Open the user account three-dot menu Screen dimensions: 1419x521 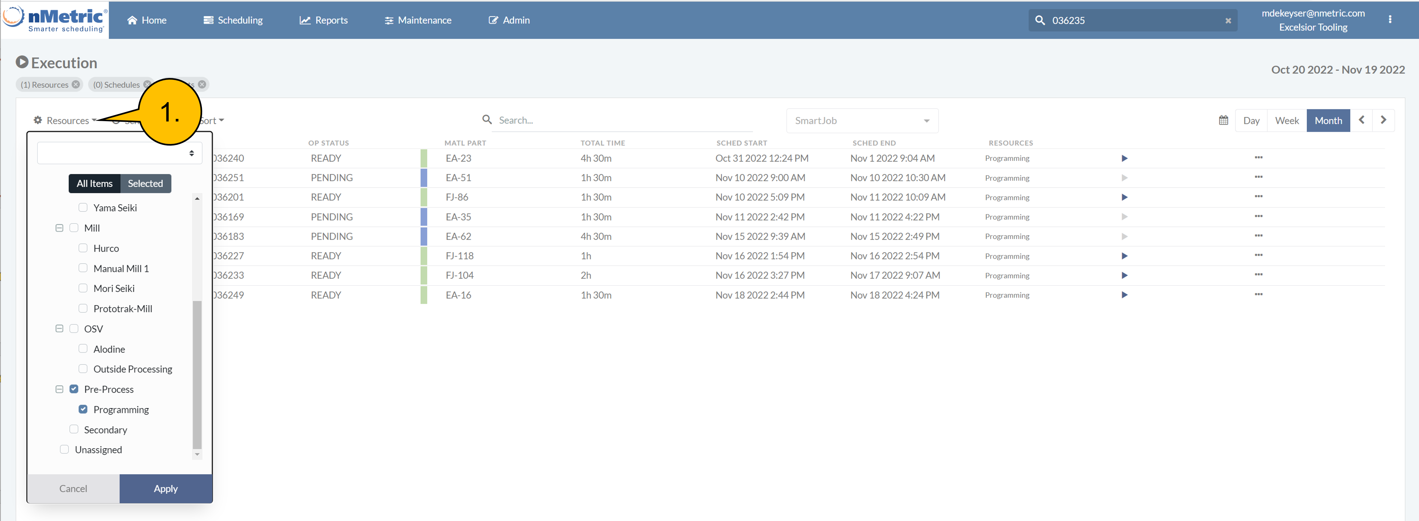click(x=1390, y=19)
